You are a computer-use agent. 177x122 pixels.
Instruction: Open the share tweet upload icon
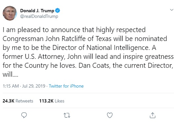pyautogui.click(x=153, y=115)
